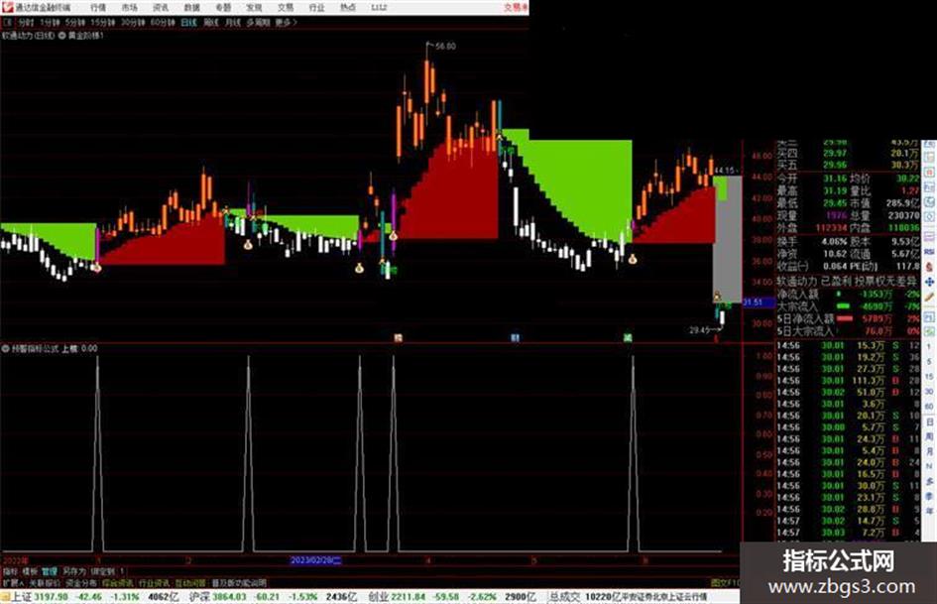Switch to the 30分钟 period tab

pyautogui.click(x=133, y=22)
